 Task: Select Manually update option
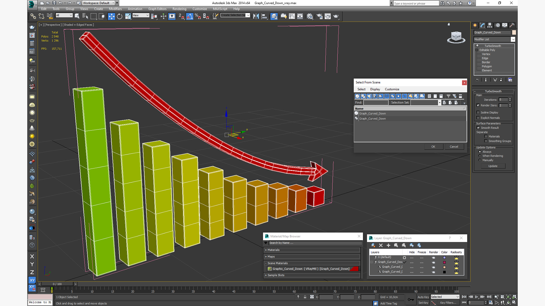click(480, 160)
